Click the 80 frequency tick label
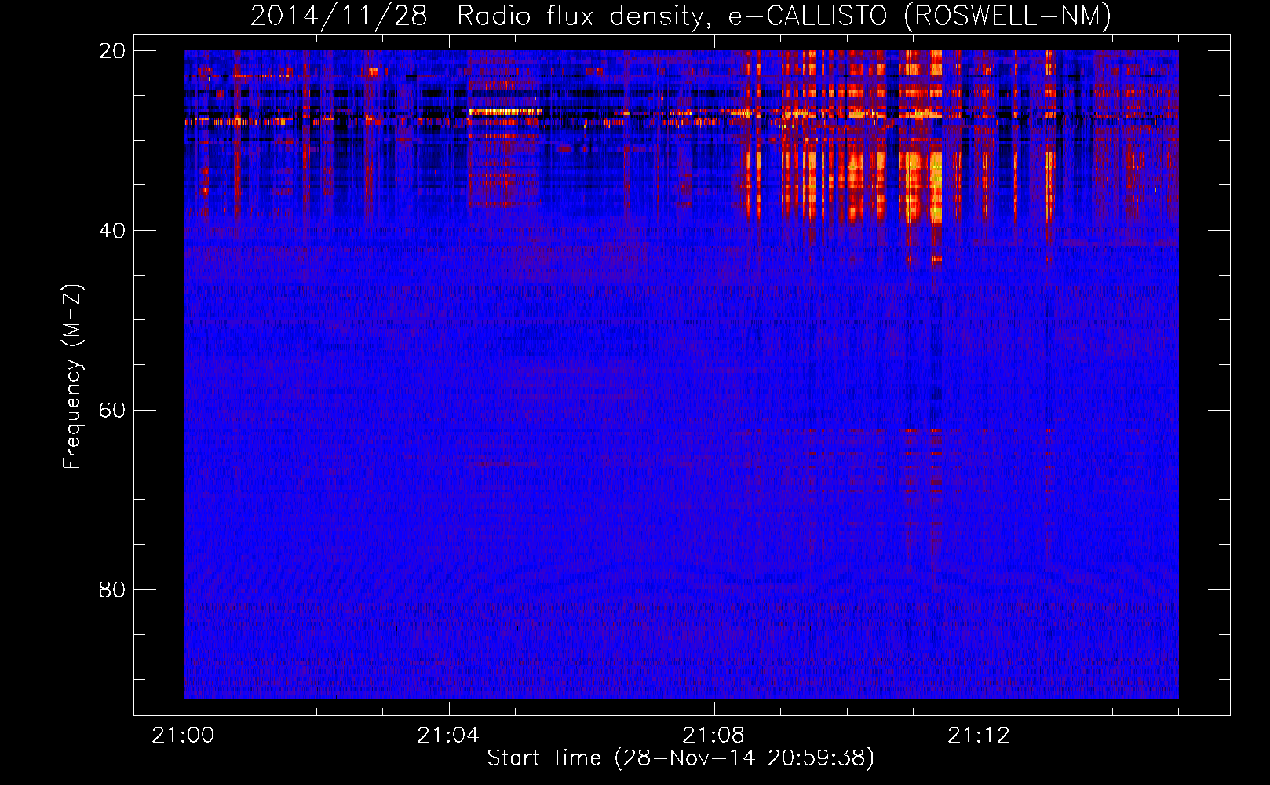This screenshot has height=785, width=1270. click(112, 590)
